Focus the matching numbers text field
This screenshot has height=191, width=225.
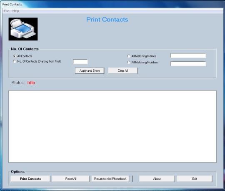click(x=188, y=64)
